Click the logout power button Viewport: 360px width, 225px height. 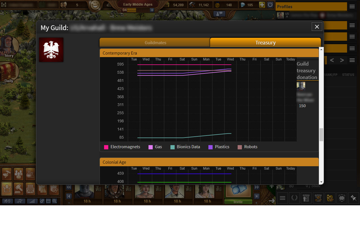coord(270,5)
